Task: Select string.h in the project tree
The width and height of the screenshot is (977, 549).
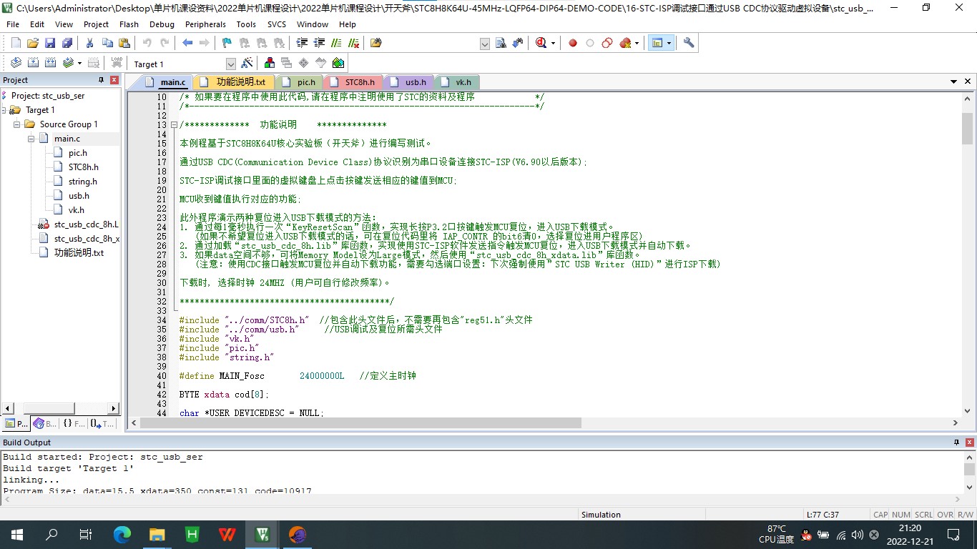Action: [83, 182]
